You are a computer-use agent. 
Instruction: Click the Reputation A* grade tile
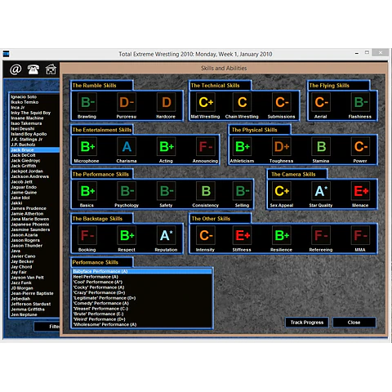167,235
